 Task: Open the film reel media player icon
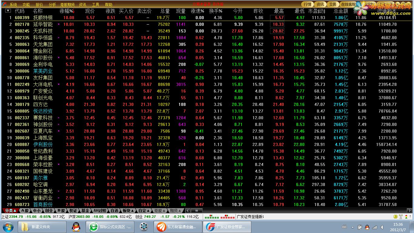144,227
